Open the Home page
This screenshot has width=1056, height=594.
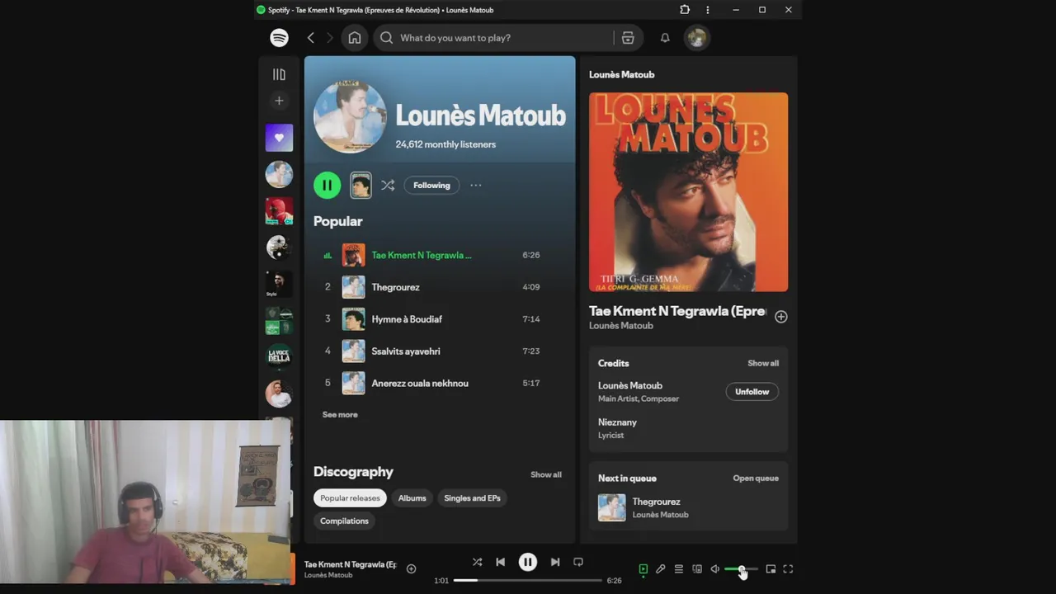pos(354,38)
